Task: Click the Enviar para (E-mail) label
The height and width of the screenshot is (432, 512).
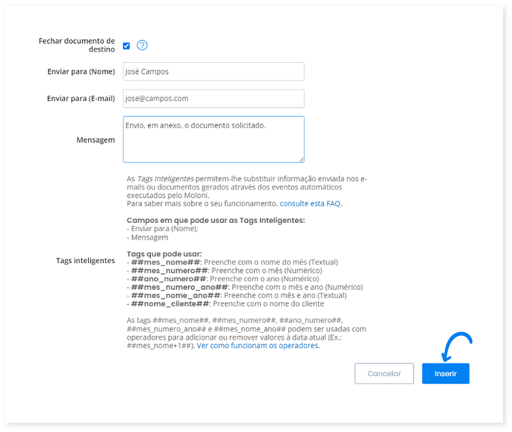Action: coord(81,99)
